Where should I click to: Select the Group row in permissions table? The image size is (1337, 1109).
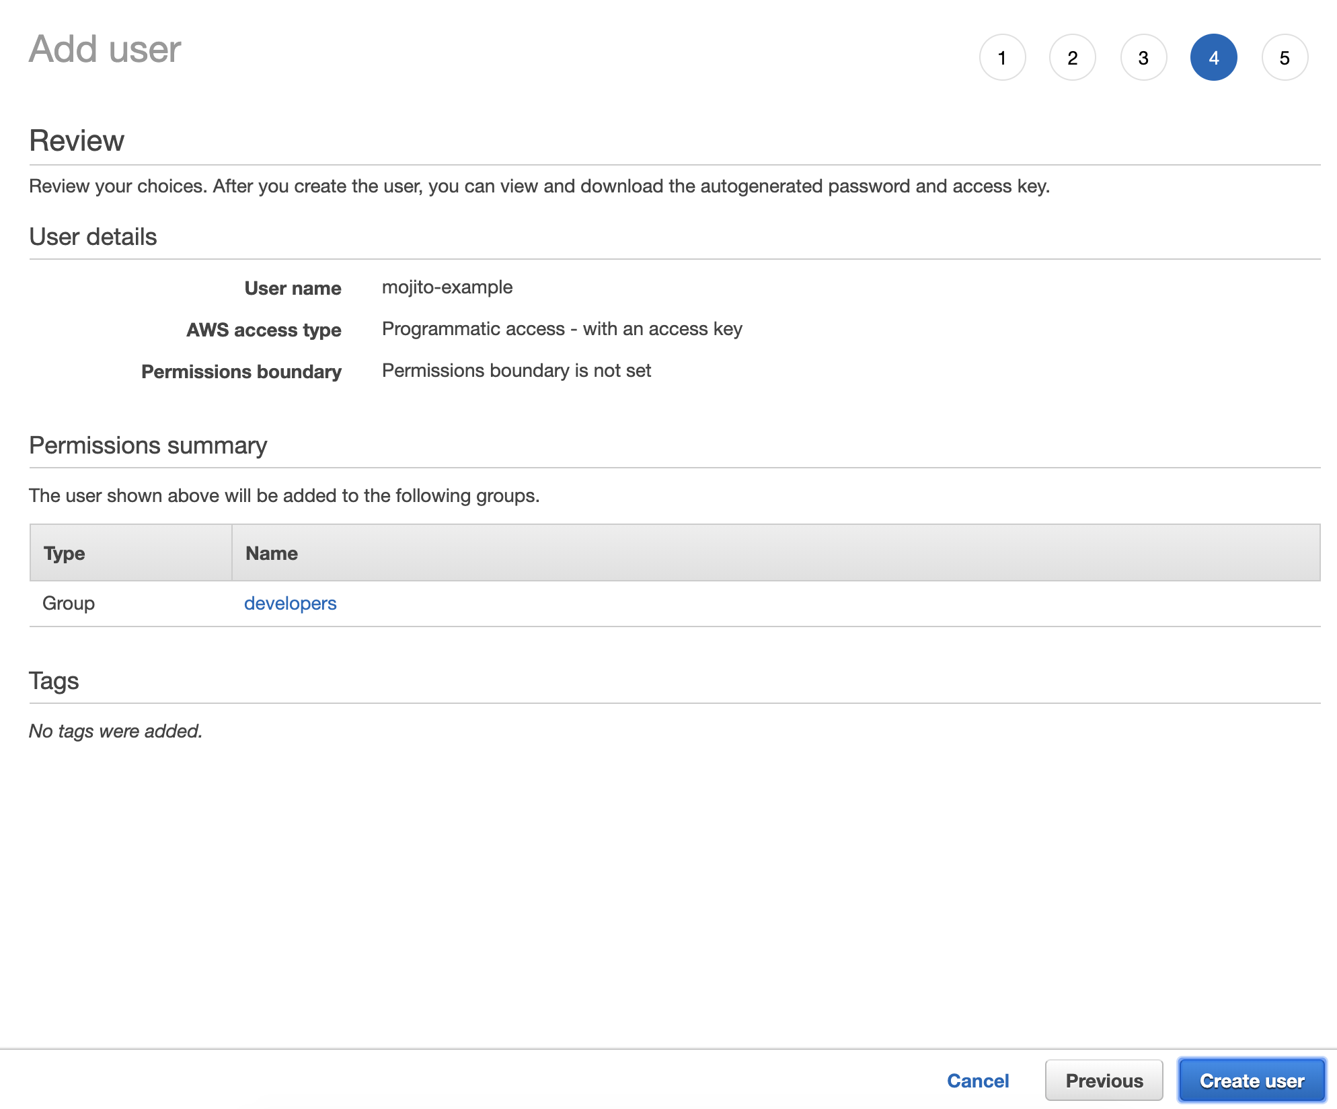click(x=69, y=603)
